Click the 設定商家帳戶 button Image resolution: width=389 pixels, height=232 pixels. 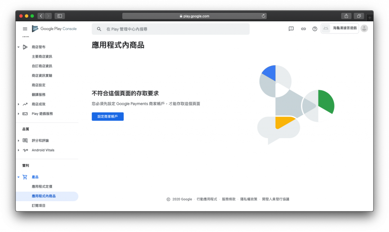pos(108,116)
